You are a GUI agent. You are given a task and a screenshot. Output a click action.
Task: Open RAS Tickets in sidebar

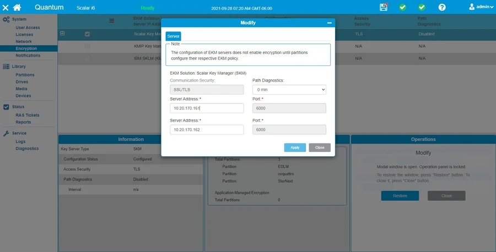pos(28,115)
